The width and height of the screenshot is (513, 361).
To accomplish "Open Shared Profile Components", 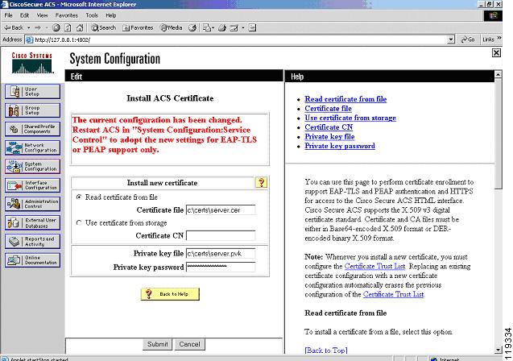I will click(32, 129).
